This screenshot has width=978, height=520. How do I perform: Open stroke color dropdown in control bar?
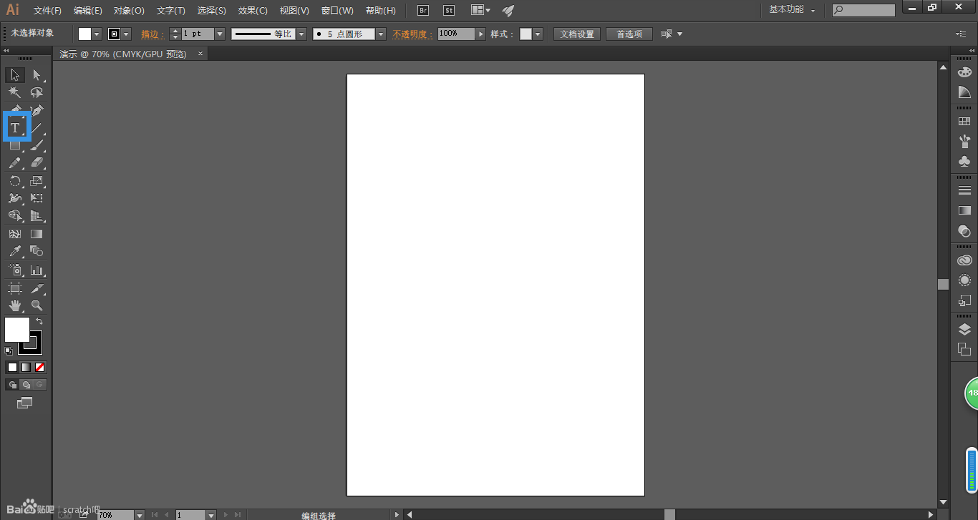coord(127,34)
